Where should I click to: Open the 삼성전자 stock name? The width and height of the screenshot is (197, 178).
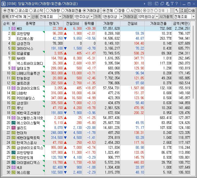coord(23,44)
